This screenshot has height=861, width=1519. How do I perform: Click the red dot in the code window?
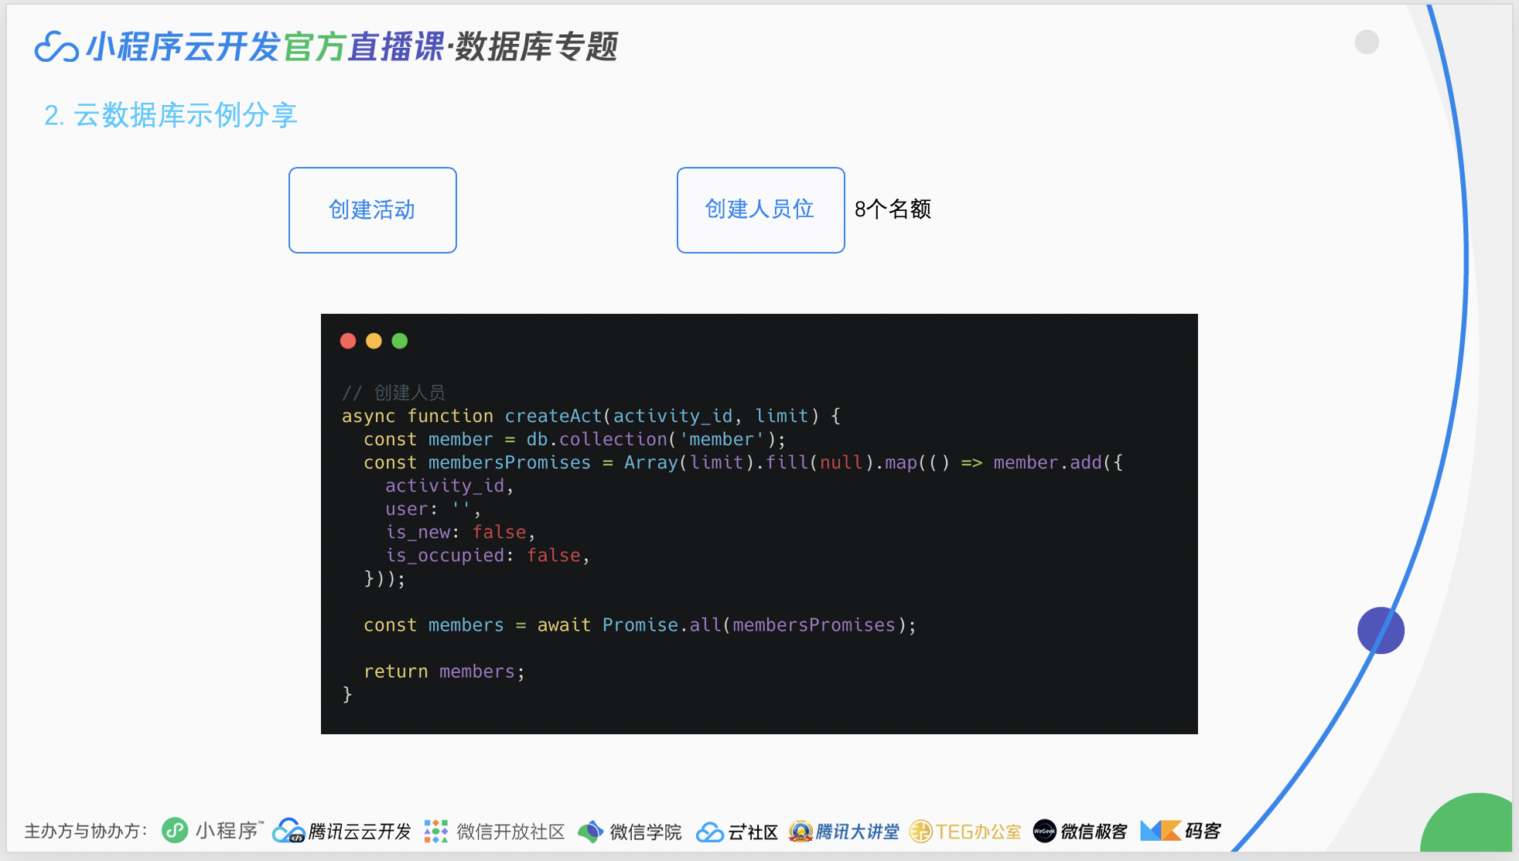point(348,341)
